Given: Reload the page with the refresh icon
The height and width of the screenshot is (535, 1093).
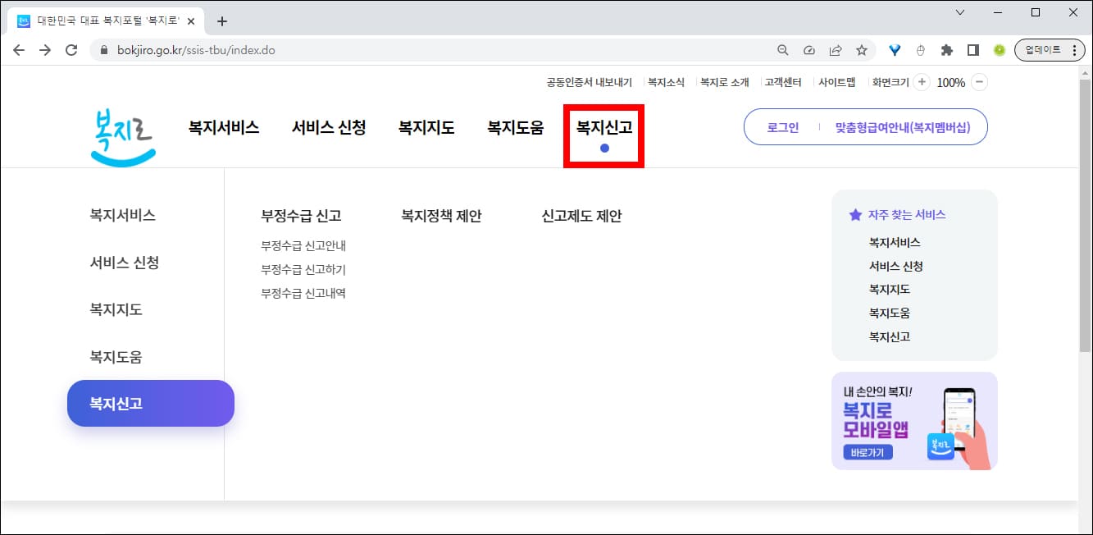Looking at the screenshot, I should click(72, 49).
